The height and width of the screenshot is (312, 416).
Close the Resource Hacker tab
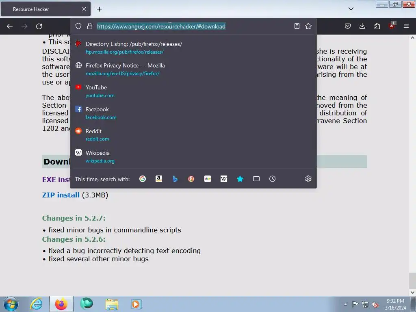84,9
